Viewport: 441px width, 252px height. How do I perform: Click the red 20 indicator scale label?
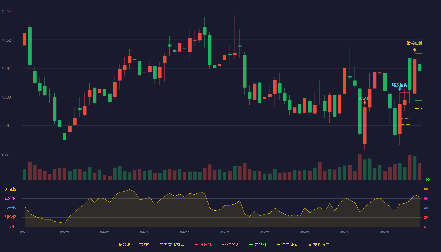tap(426, 217)
